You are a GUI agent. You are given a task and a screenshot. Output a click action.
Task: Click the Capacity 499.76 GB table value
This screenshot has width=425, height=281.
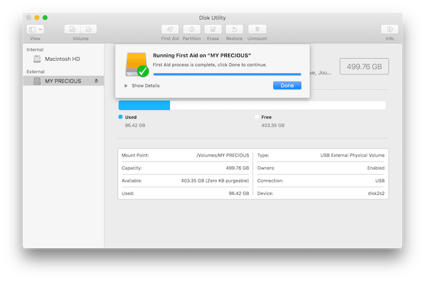(237, 168)
